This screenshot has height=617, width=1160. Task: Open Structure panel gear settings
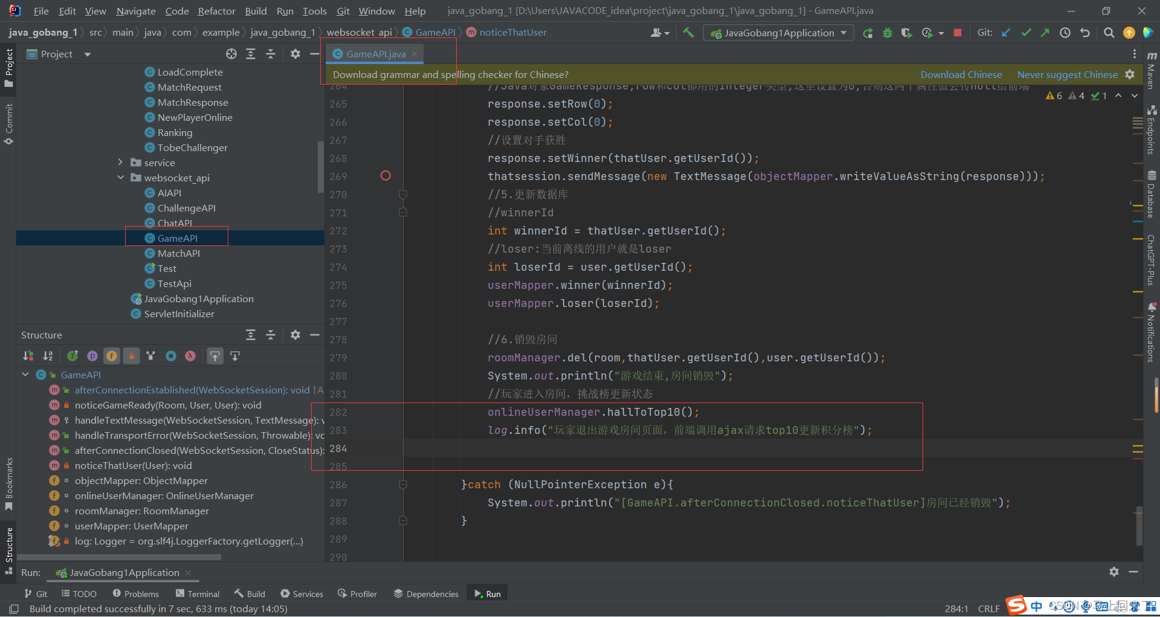click(295, 335)
